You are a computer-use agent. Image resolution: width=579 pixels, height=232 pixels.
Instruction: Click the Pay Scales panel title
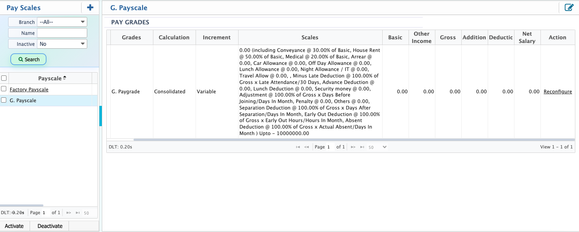[24, 8]
